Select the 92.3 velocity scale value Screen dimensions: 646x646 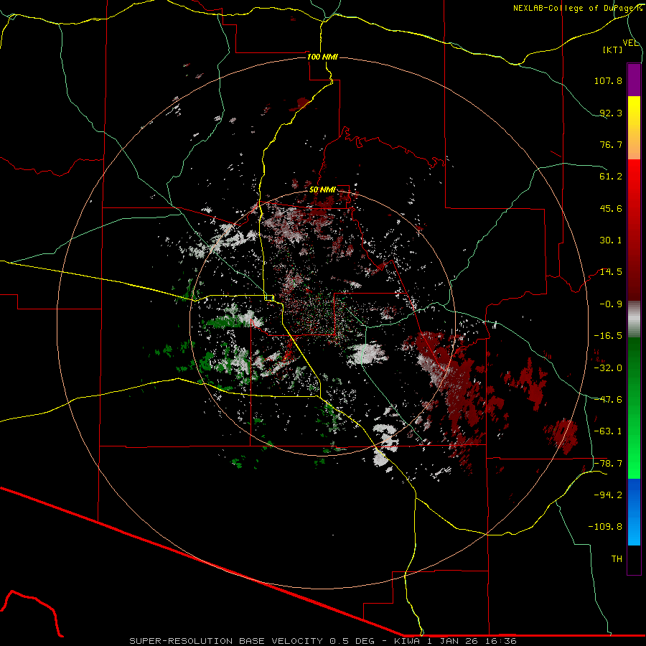tap(611, 113)
